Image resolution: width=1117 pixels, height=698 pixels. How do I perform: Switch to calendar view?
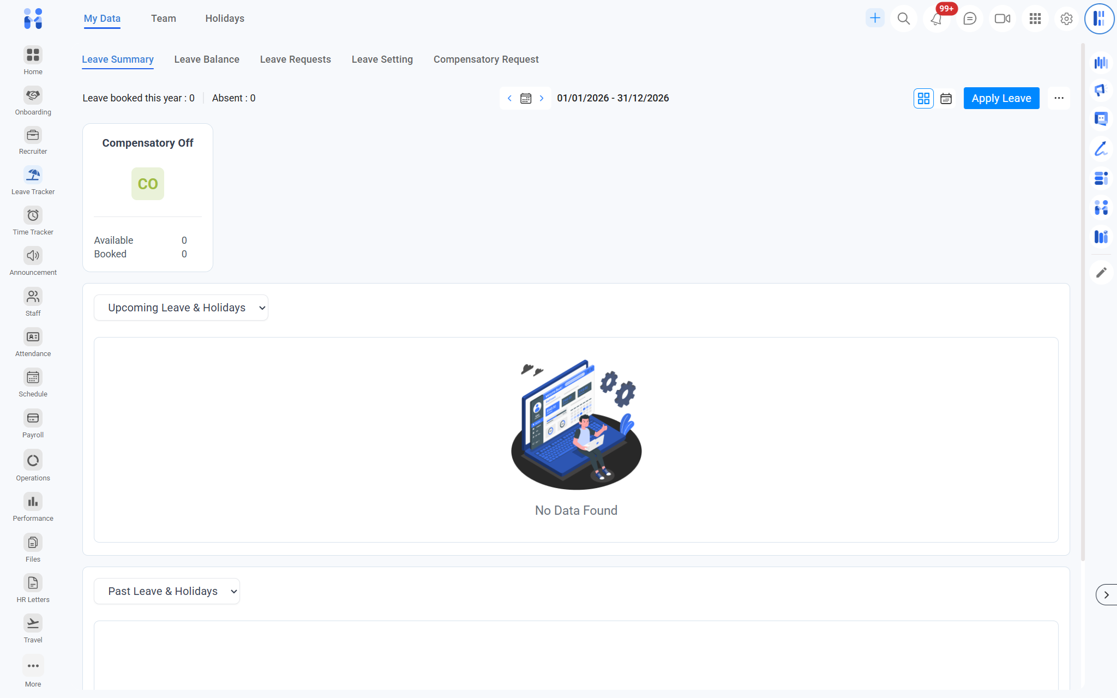point(946,99)
